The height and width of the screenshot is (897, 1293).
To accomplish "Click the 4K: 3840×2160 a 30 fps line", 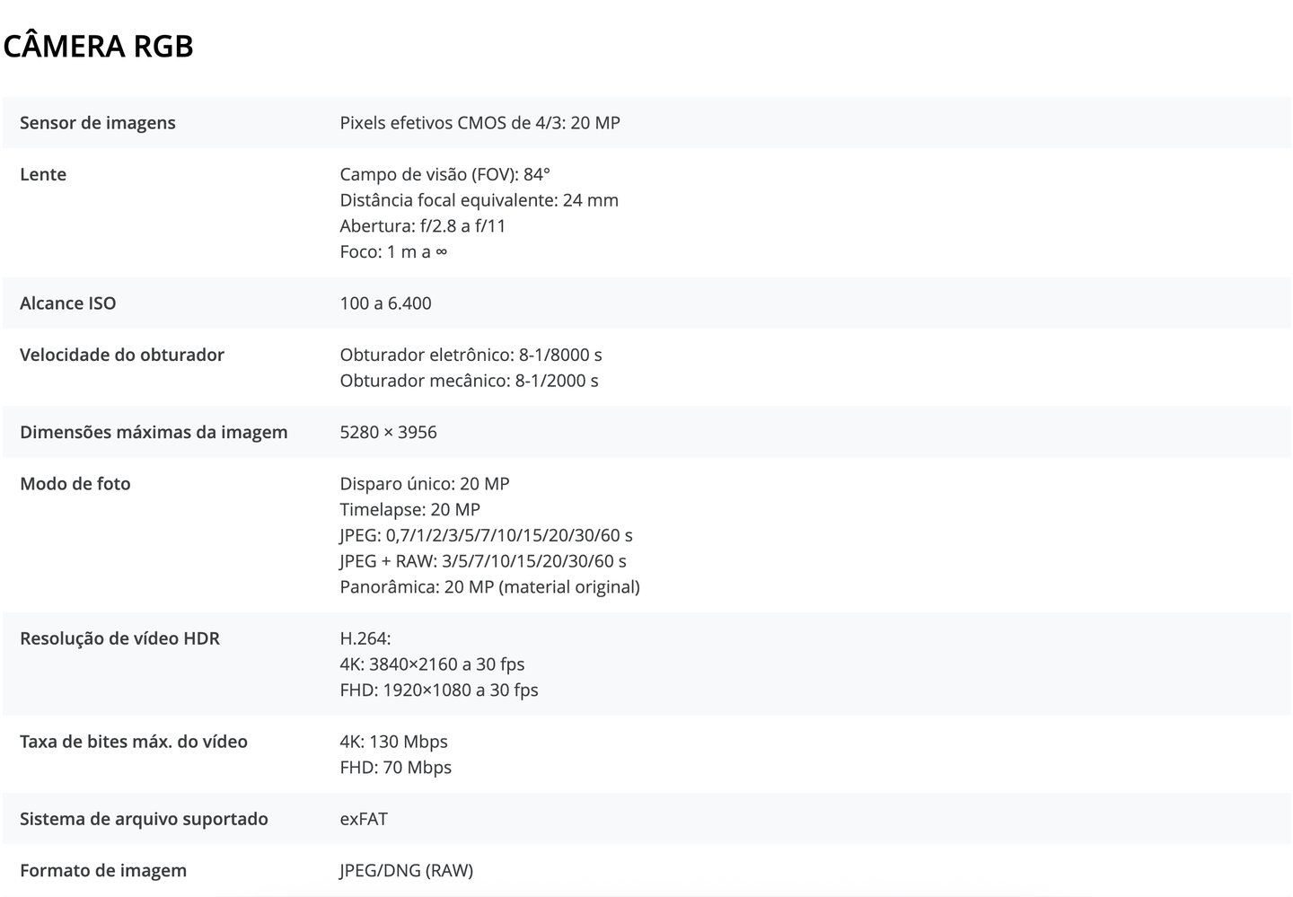I will 432,664.
